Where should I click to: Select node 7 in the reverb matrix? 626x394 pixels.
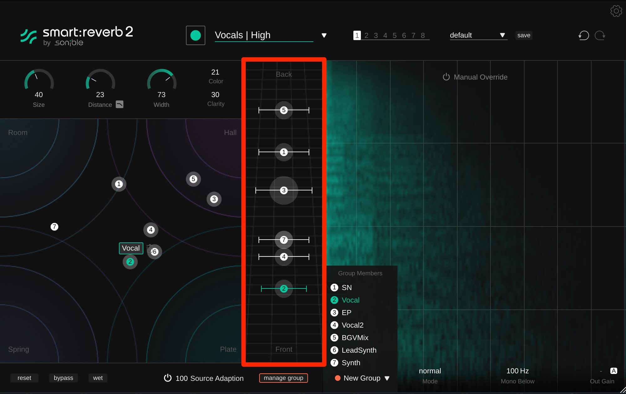click(54, 226)
